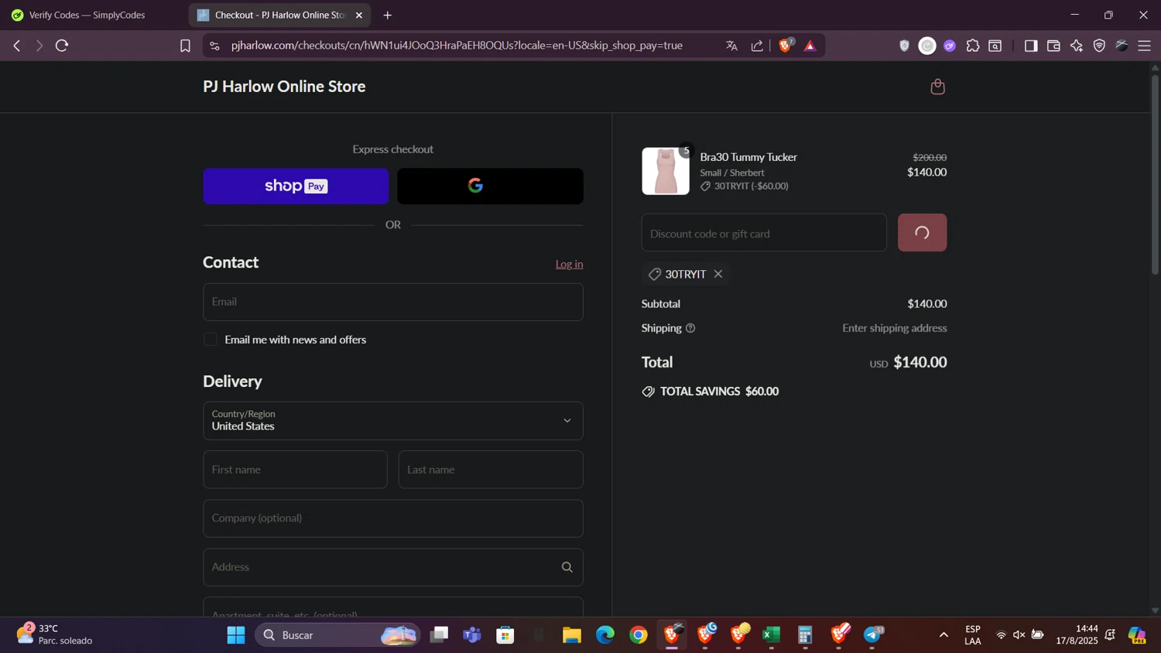
Task: Bookmark this page
Action: pyautogui.click(x=185, y=46)
